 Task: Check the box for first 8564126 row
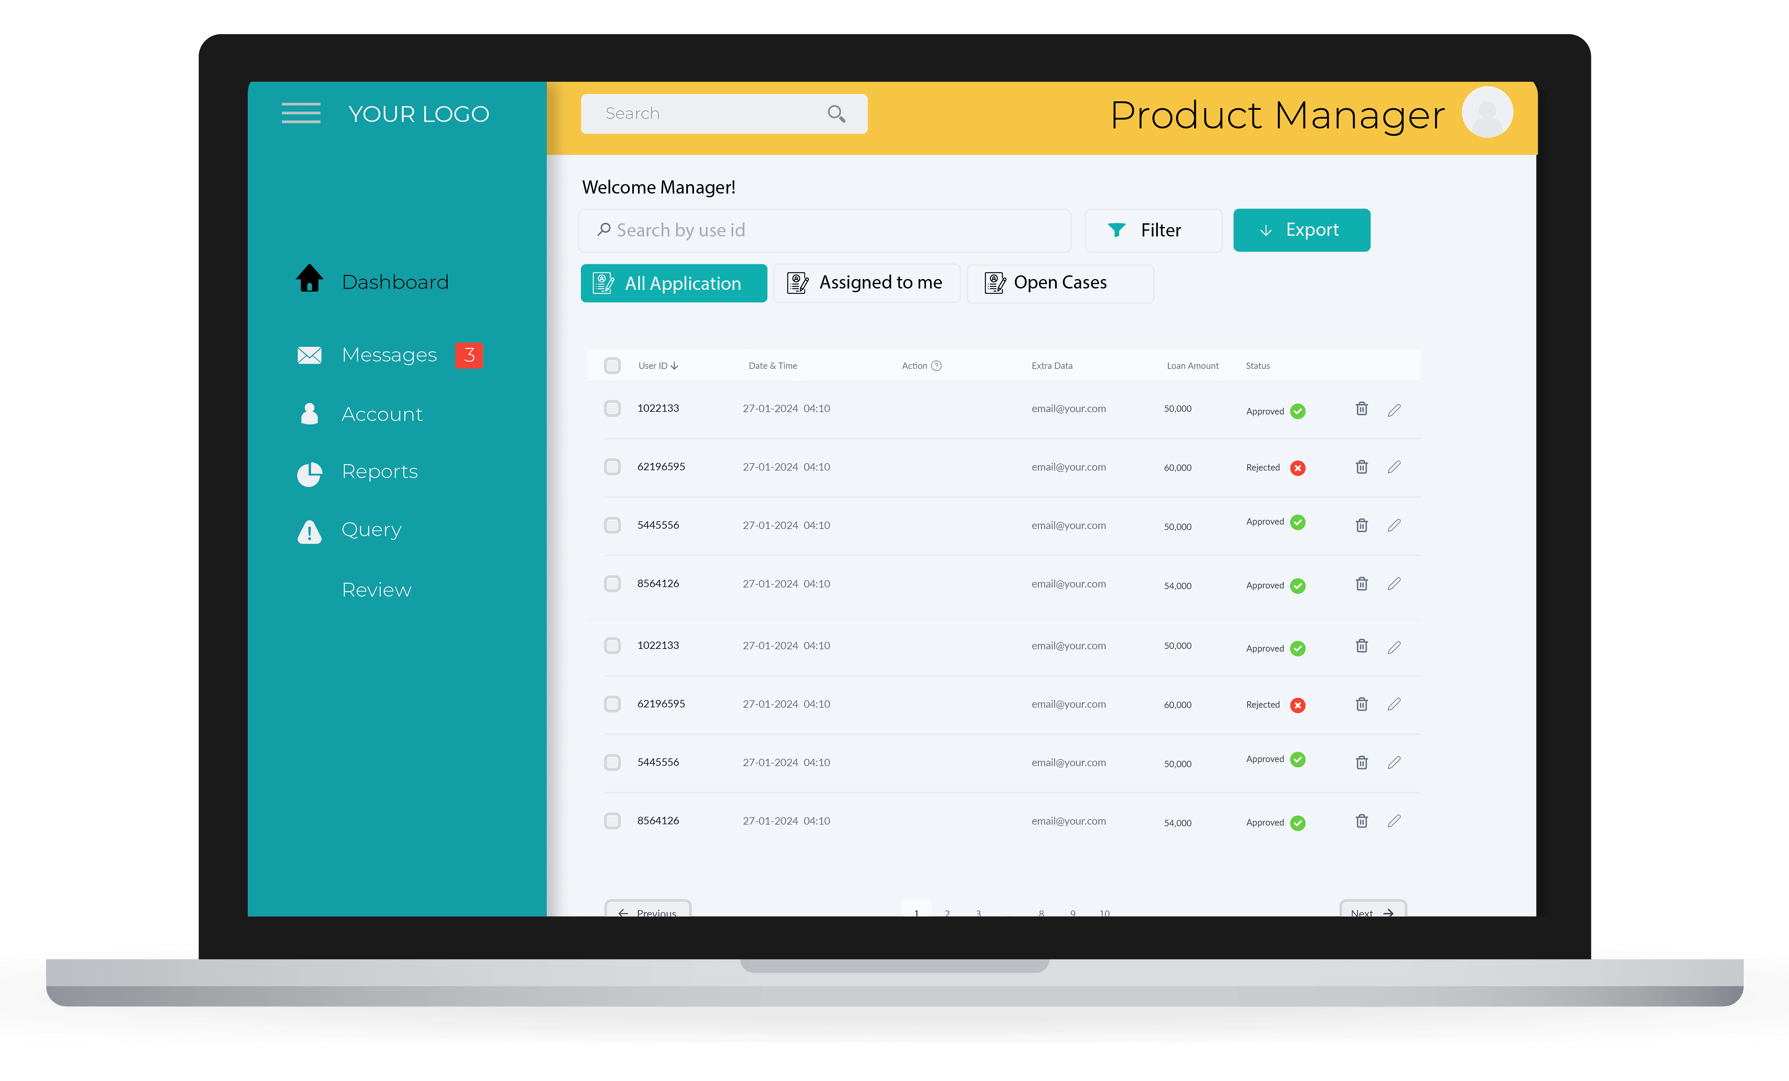tap(612, 583)
